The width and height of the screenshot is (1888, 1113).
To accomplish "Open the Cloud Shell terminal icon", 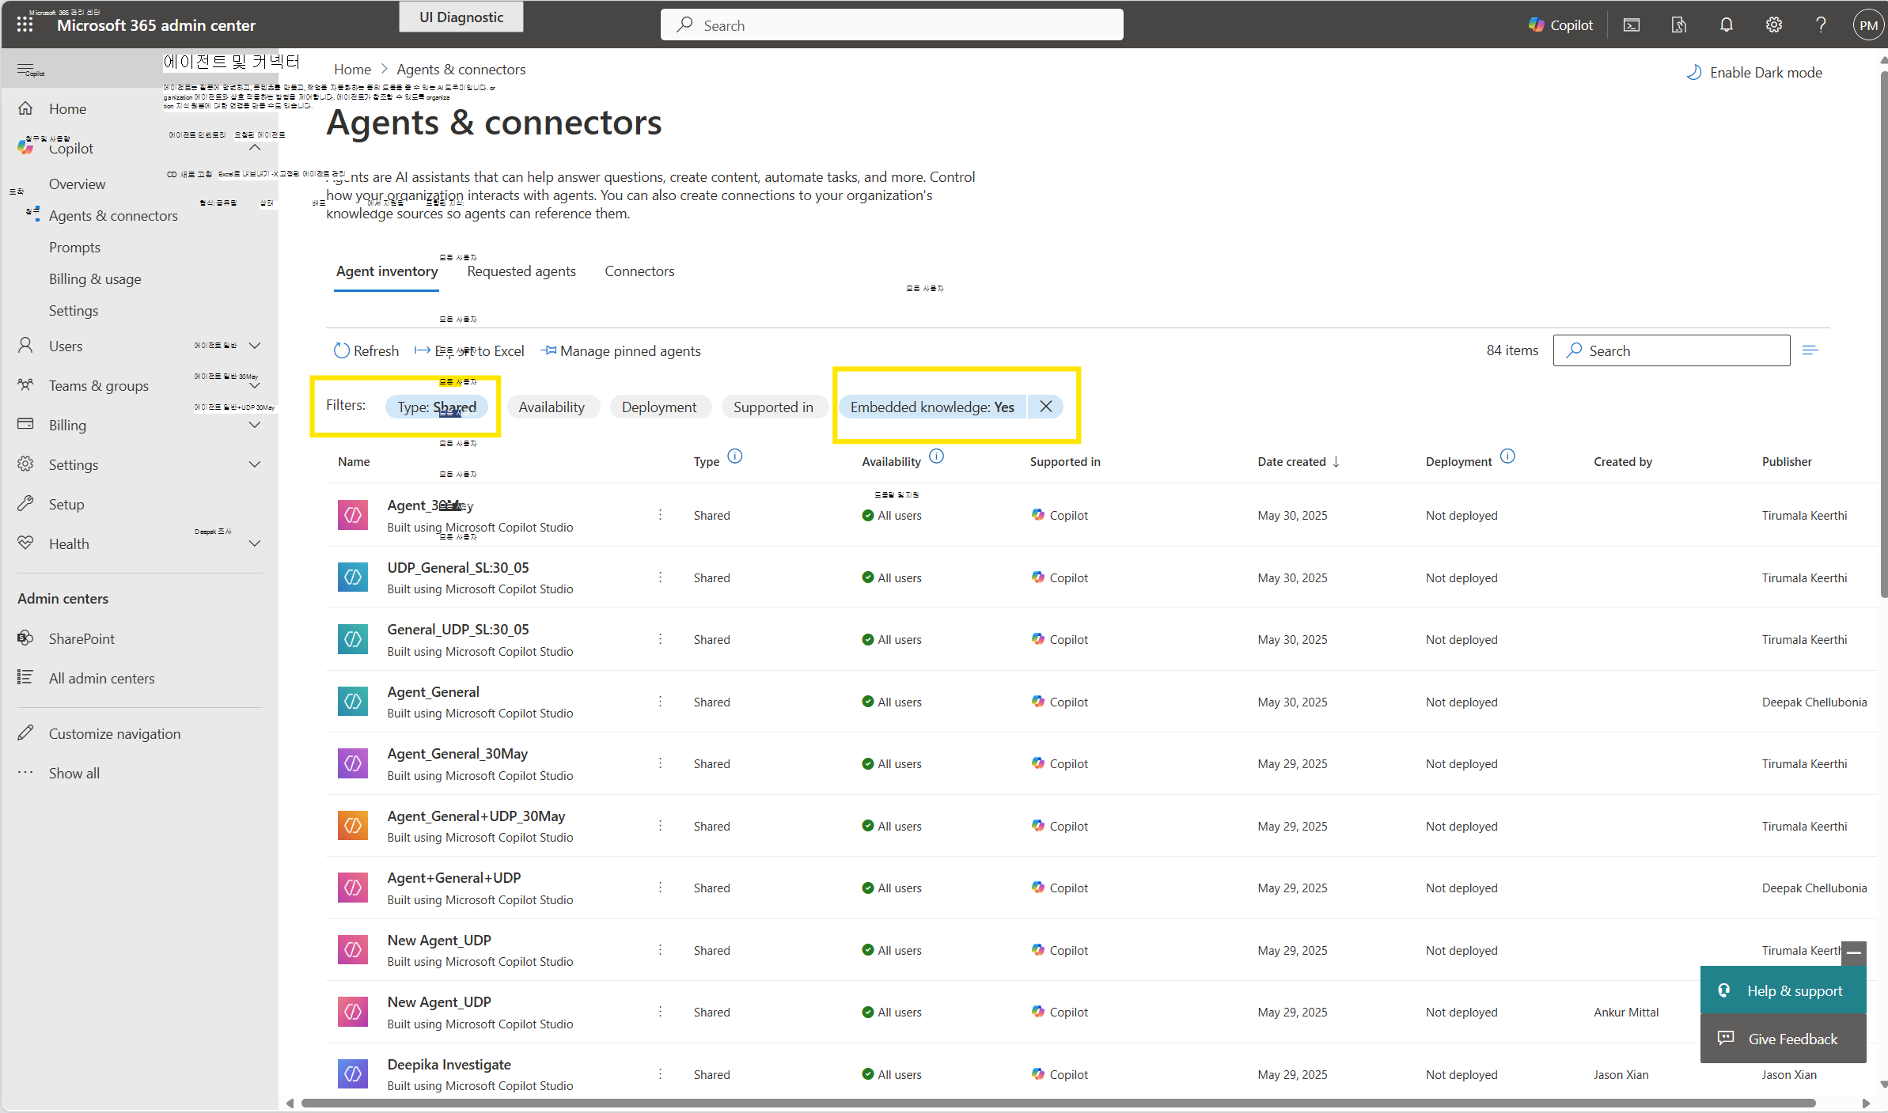I will click(1631, 25).
